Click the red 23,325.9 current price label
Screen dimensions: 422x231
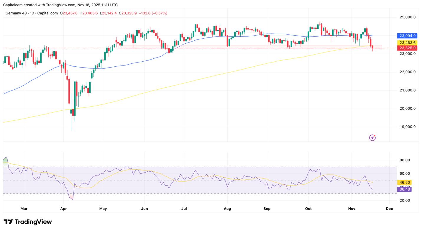(408, 48)
